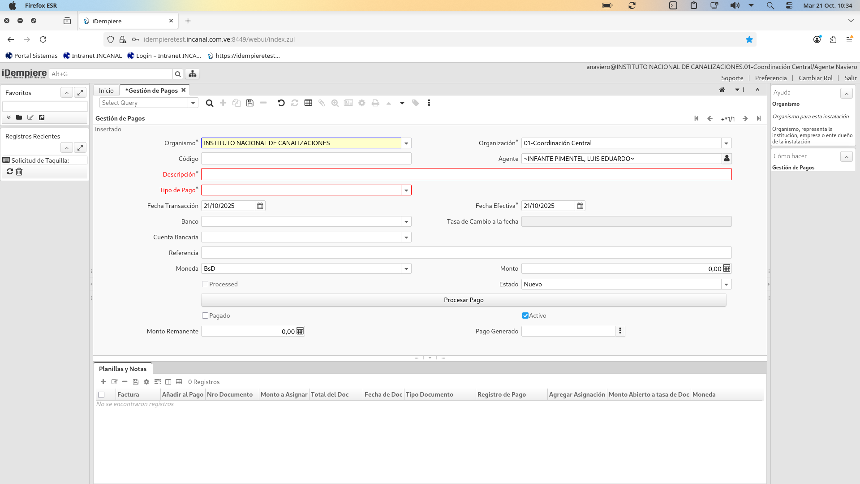Open the menu tree icon beside search
Image resolution: width=860 pixels, height=484 pixels.
pyautogui.click(x=193, y=74)
